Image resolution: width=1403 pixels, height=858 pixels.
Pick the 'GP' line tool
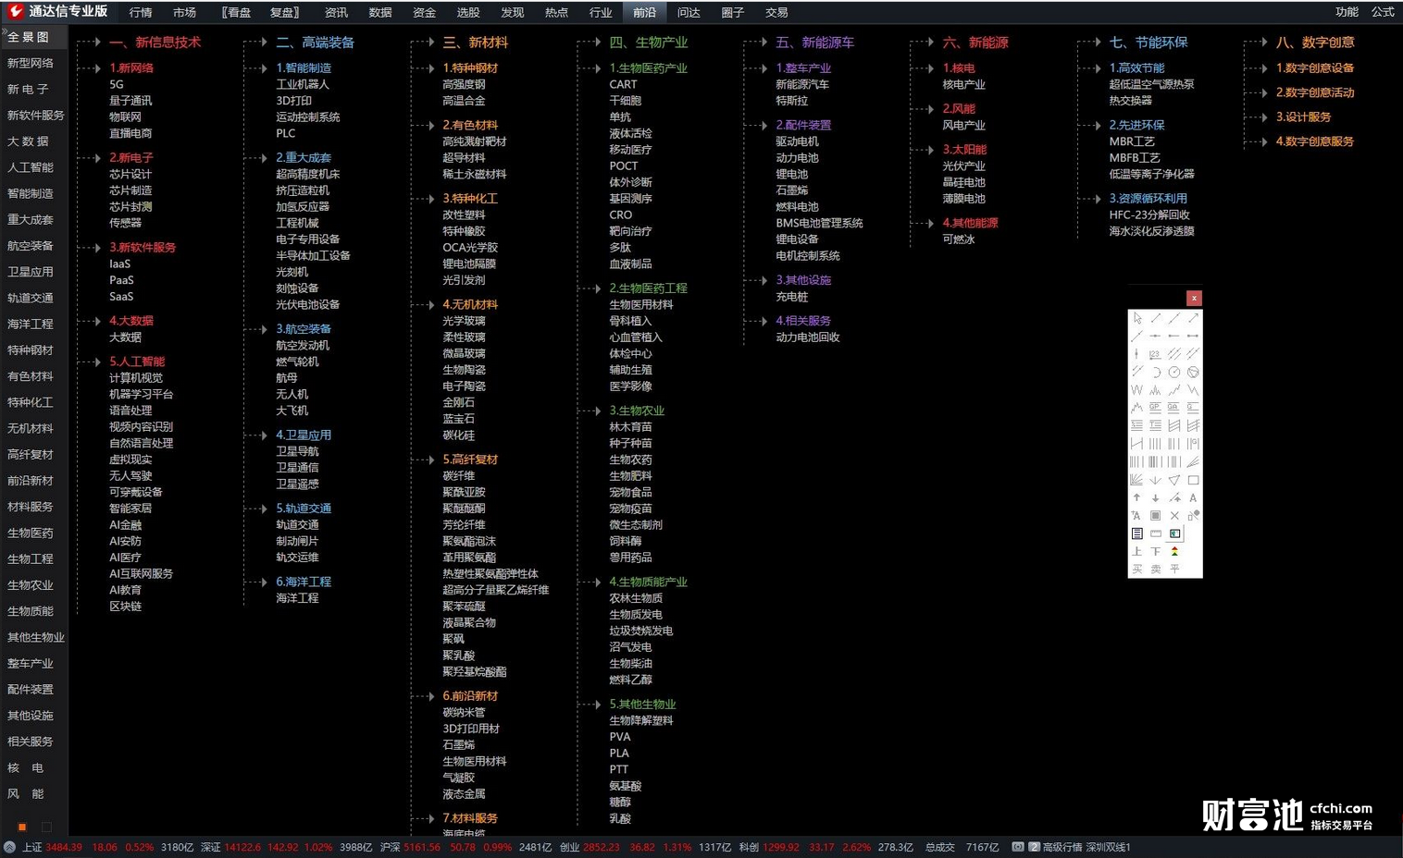(1156, 408)
